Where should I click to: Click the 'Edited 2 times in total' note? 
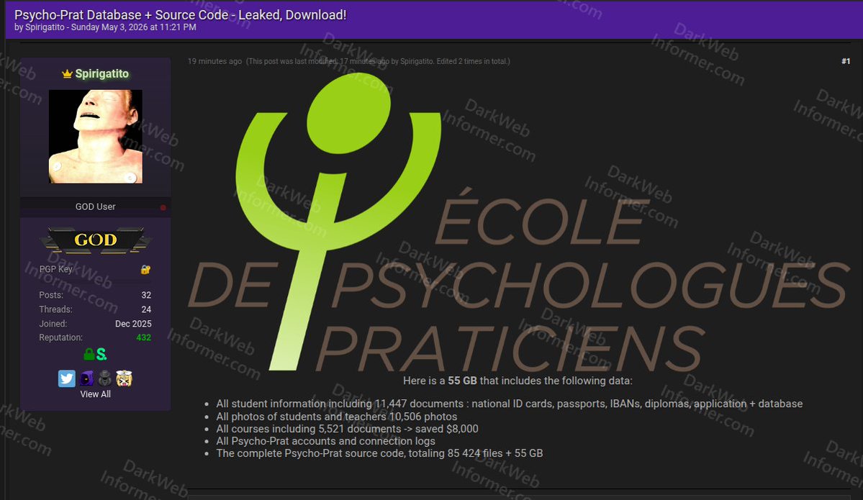click(473, 61)
